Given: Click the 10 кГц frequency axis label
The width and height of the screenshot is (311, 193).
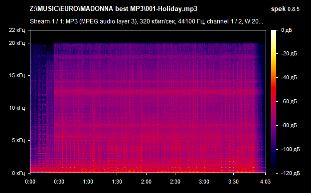Looking at the screenshot, I should (x=17, y=108).
